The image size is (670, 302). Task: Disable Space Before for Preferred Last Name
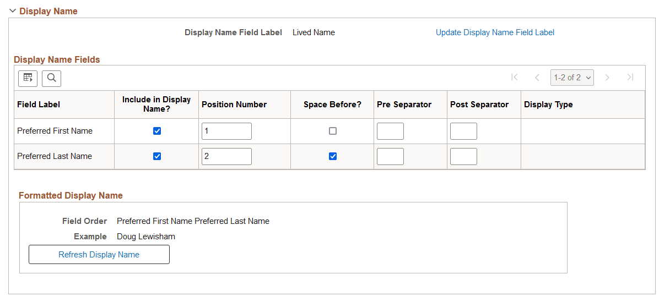click(333, 156)
